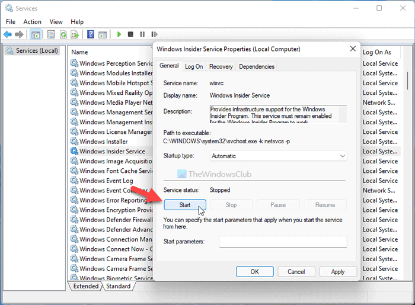This screenshot has width=415, height=305.
Task: Click Cancel in the properties dialog
Action: 296,272
